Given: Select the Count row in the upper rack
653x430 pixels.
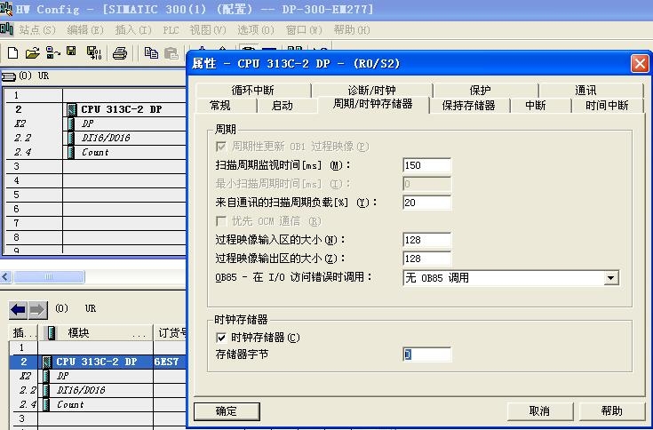Looking at the screenshot, I should [96, 152].
